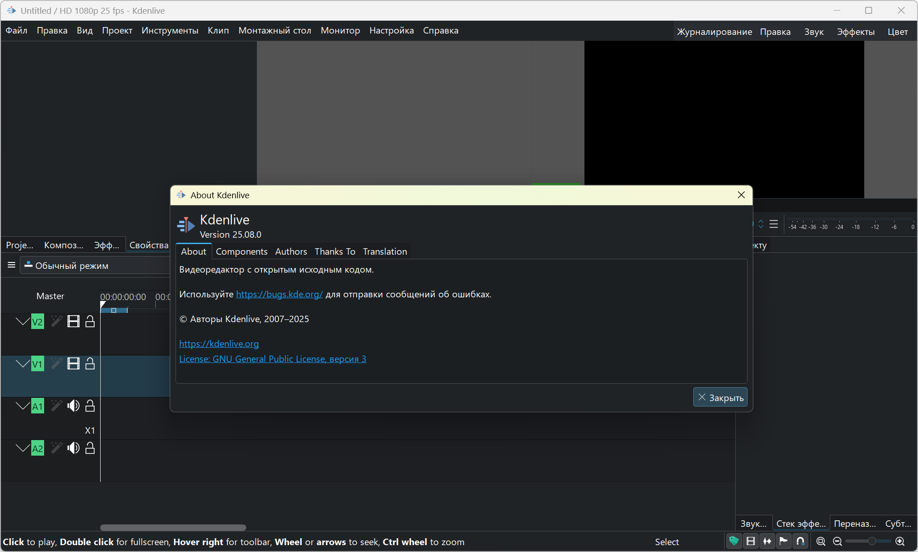The image size is (918, 552).
Task: Mute audio track A1
Action: [x=74, y=406]
